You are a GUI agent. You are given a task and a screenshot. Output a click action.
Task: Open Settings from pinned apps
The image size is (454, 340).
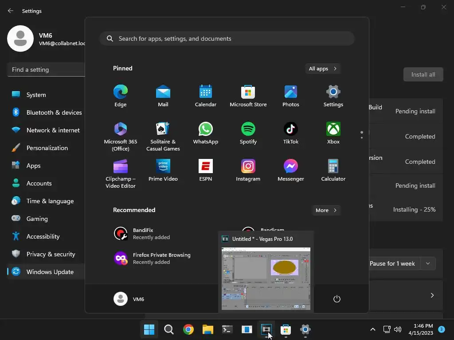point(333,96)
